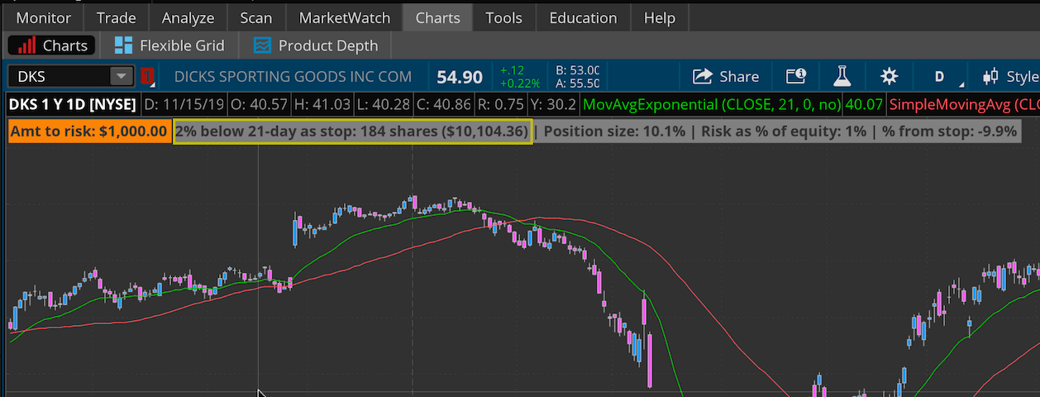1040x397 pixels.
Task: Open the camera snapshot icon
Action: click(x=795, y=76)
